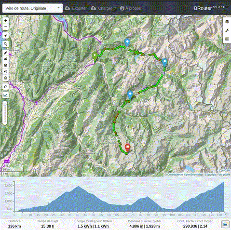The image size is (231, 230).
Task: Select the draw route pencil tool
Action: 5,53
